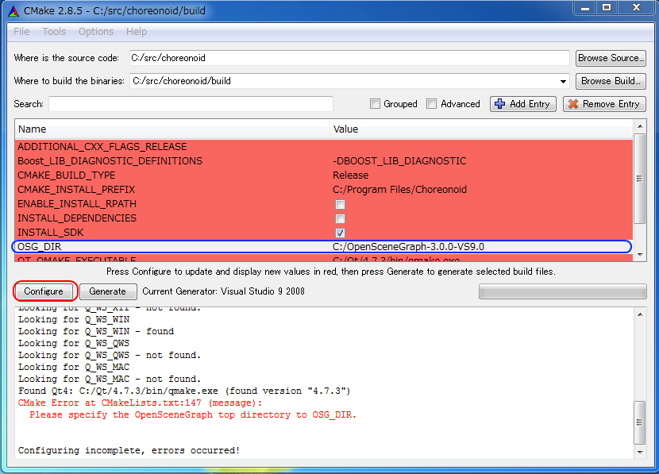Open the build binaries path dropdown
Image resolution: width=659 pixels, height=474 pixels.
point(563,80)
